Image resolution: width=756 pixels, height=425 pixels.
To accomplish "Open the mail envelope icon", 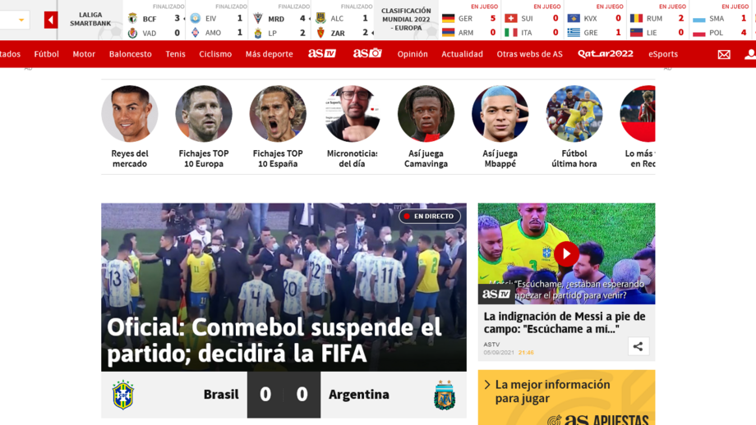I will coord(724,54).
